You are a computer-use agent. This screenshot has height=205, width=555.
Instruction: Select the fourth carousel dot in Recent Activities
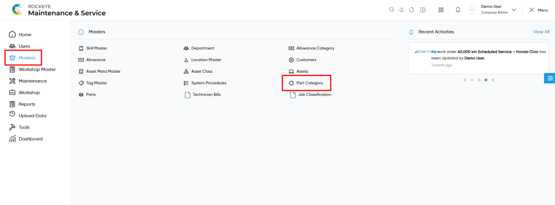pos(486,80)
